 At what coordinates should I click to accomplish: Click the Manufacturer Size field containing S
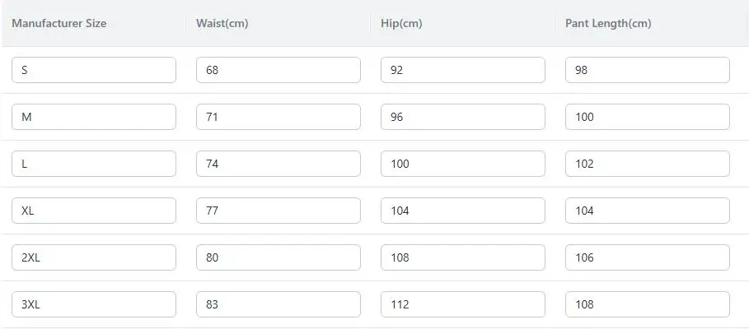94,70
